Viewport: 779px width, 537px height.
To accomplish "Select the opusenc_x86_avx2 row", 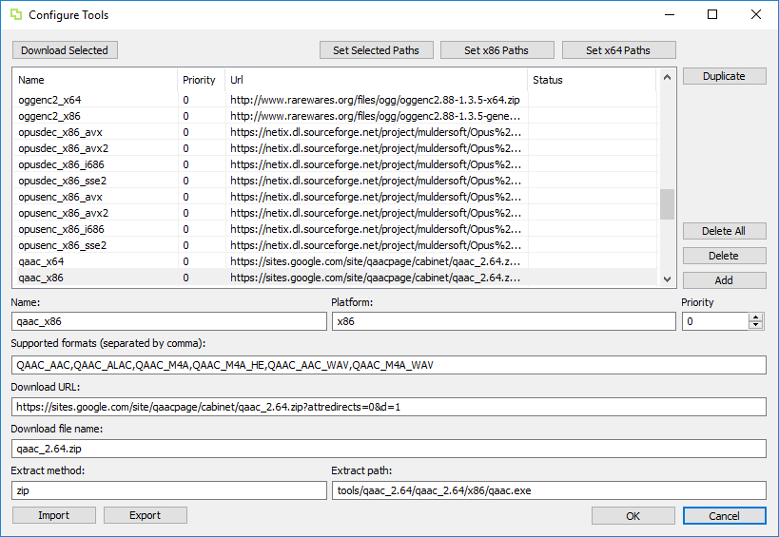I will click(x=336, y=213).
